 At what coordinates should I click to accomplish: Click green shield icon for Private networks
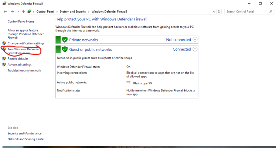[x=65, y=40]
